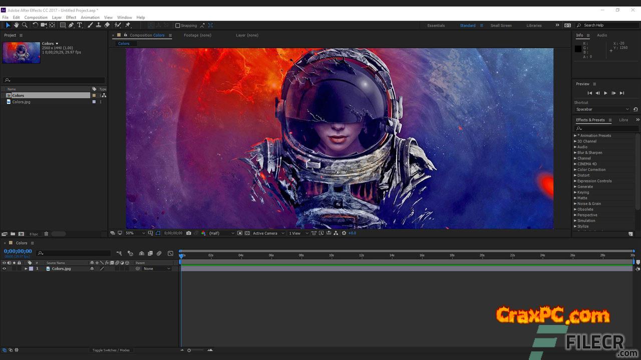
Task: Click the Rotation tool icon
Action: tap(35, 25)
